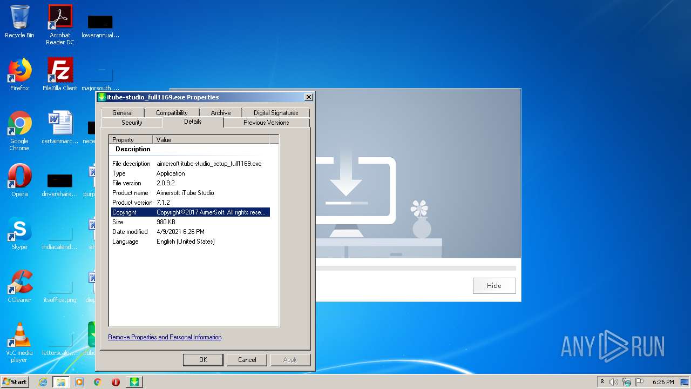
Task: Switch to the General tab
Action: (x=123, y=113)
